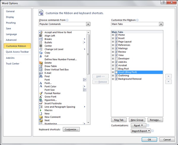178x145 pixels.
Task: Click the Insert Footnote icon
Action: (x=41, y=103)
